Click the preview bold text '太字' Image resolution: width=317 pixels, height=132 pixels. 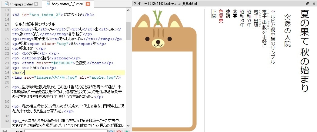[235, 14]
